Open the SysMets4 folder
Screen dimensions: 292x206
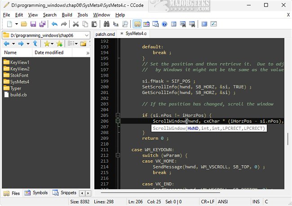click(x=19, y=82)
